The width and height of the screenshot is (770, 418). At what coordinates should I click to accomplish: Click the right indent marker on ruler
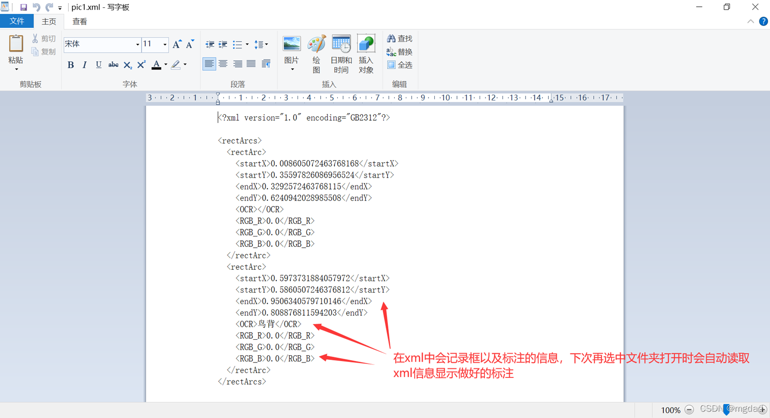coord(551,100)
